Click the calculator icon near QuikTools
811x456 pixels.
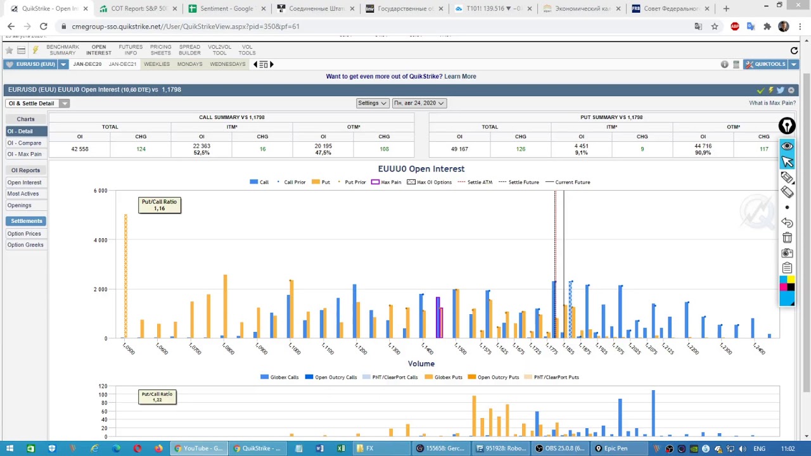coord(736,65)
